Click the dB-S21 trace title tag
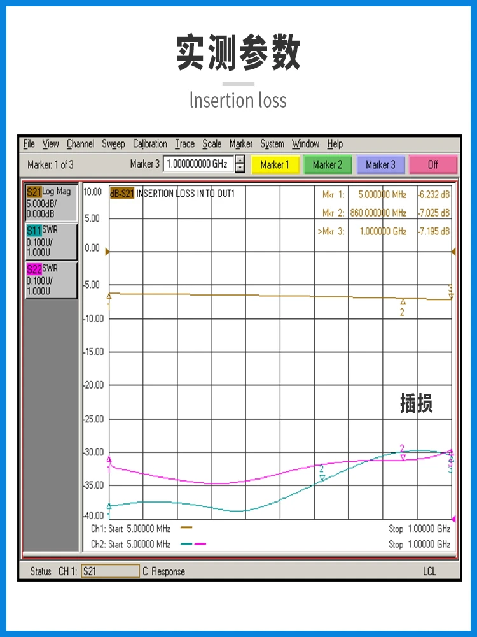This screenshot has width=477, height=637. (121, 194)
